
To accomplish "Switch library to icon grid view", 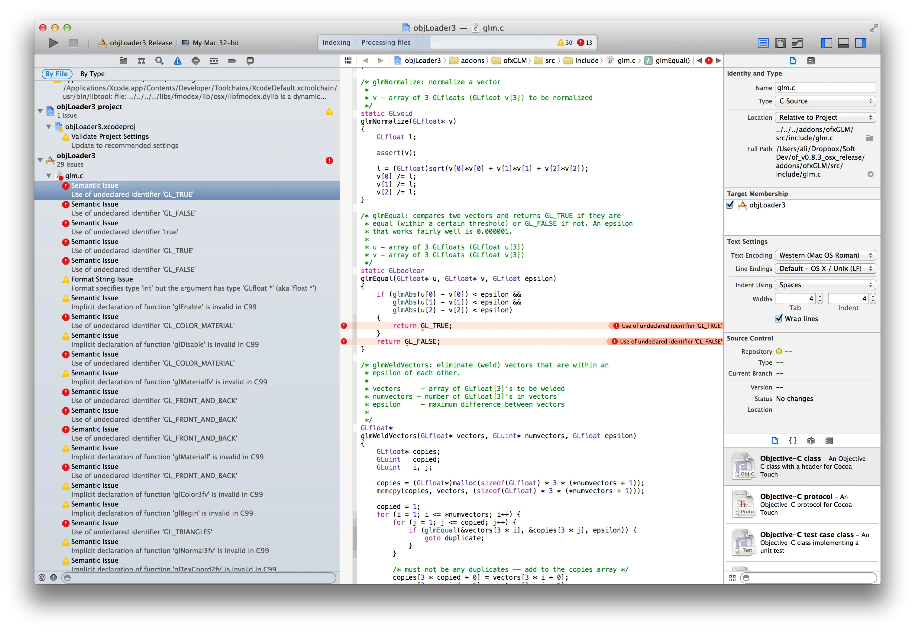I will pos(732,578).
